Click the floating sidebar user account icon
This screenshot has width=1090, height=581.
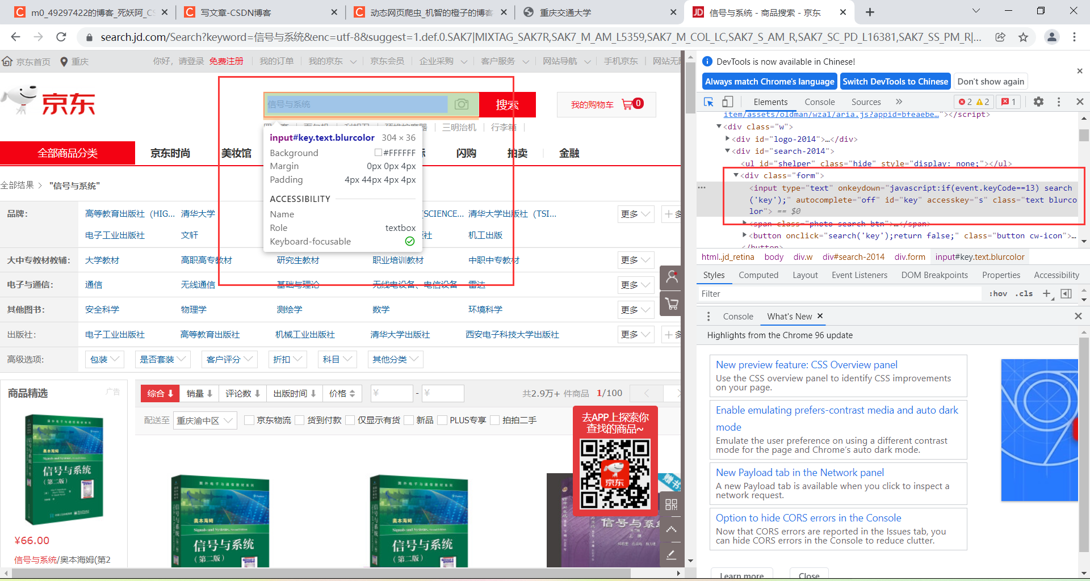point(672,277)
